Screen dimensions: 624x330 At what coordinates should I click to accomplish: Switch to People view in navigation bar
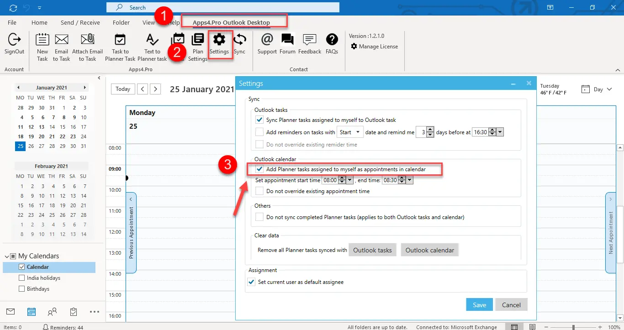click(x=52, y=312)
